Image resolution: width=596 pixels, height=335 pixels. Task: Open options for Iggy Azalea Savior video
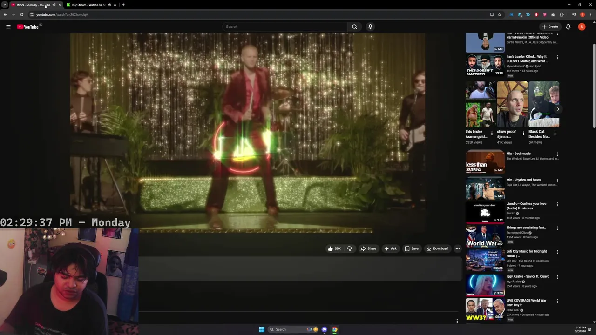tap(557, 277)
